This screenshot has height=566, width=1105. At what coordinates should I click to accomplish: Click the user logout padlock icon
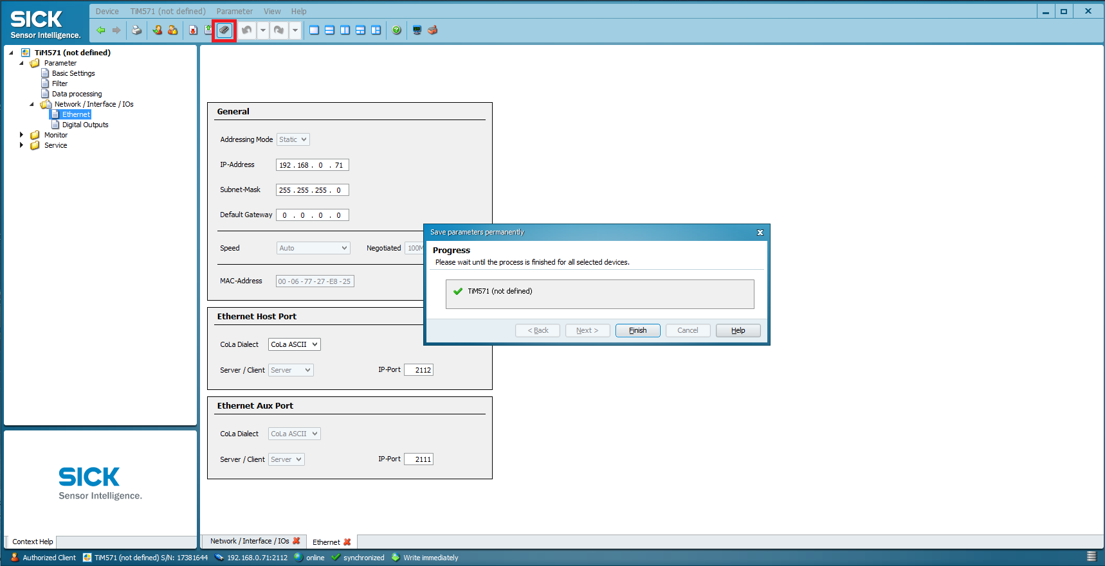click(173, 30)
